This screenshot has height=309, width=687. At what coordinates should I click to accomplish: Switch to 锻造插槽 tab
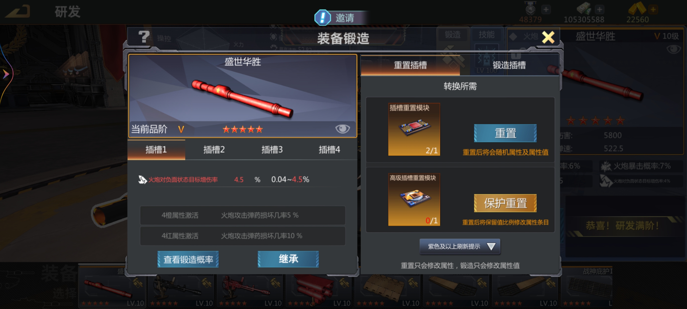509,65
